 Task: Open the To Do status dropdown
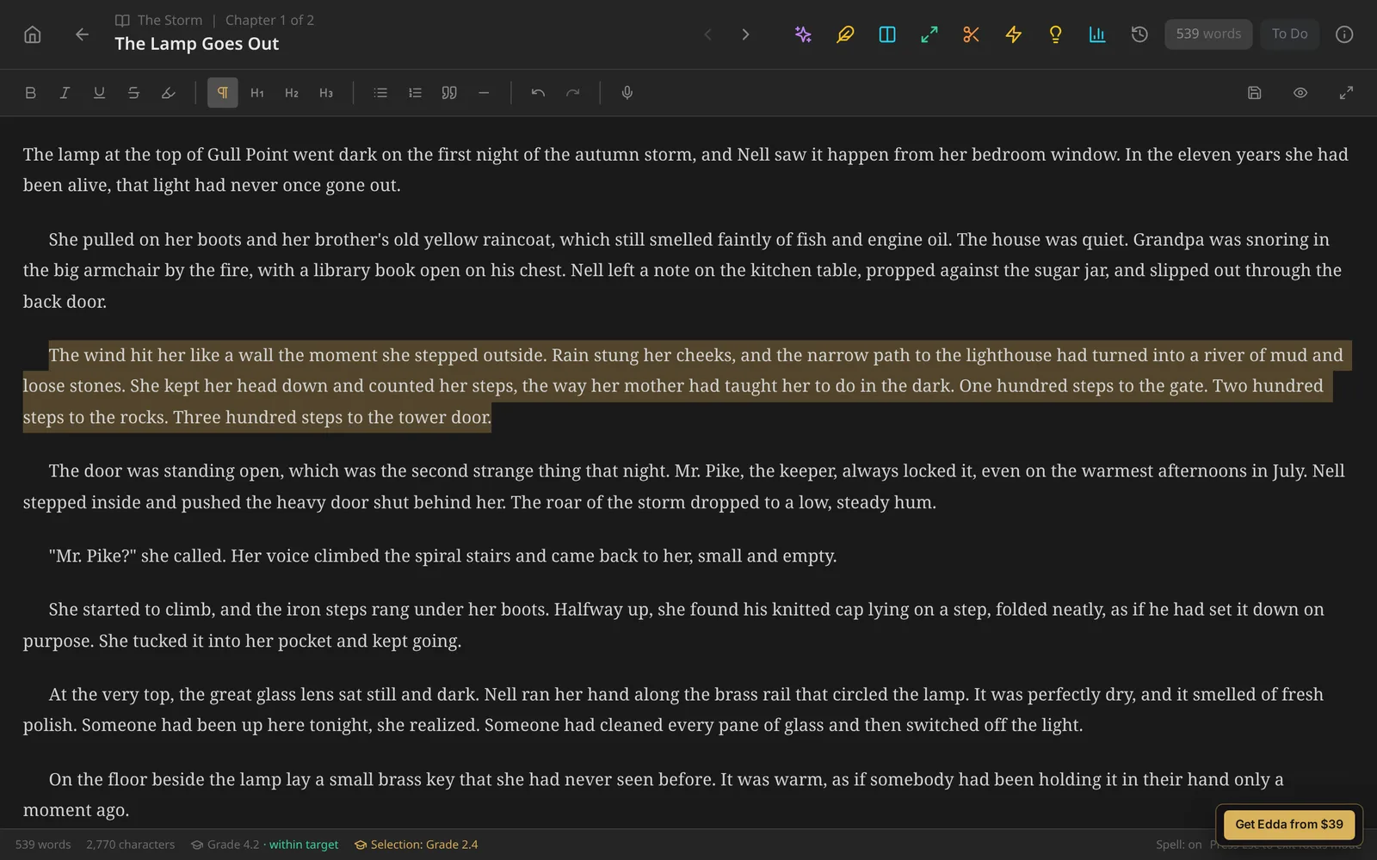(x=1289, y=34)
